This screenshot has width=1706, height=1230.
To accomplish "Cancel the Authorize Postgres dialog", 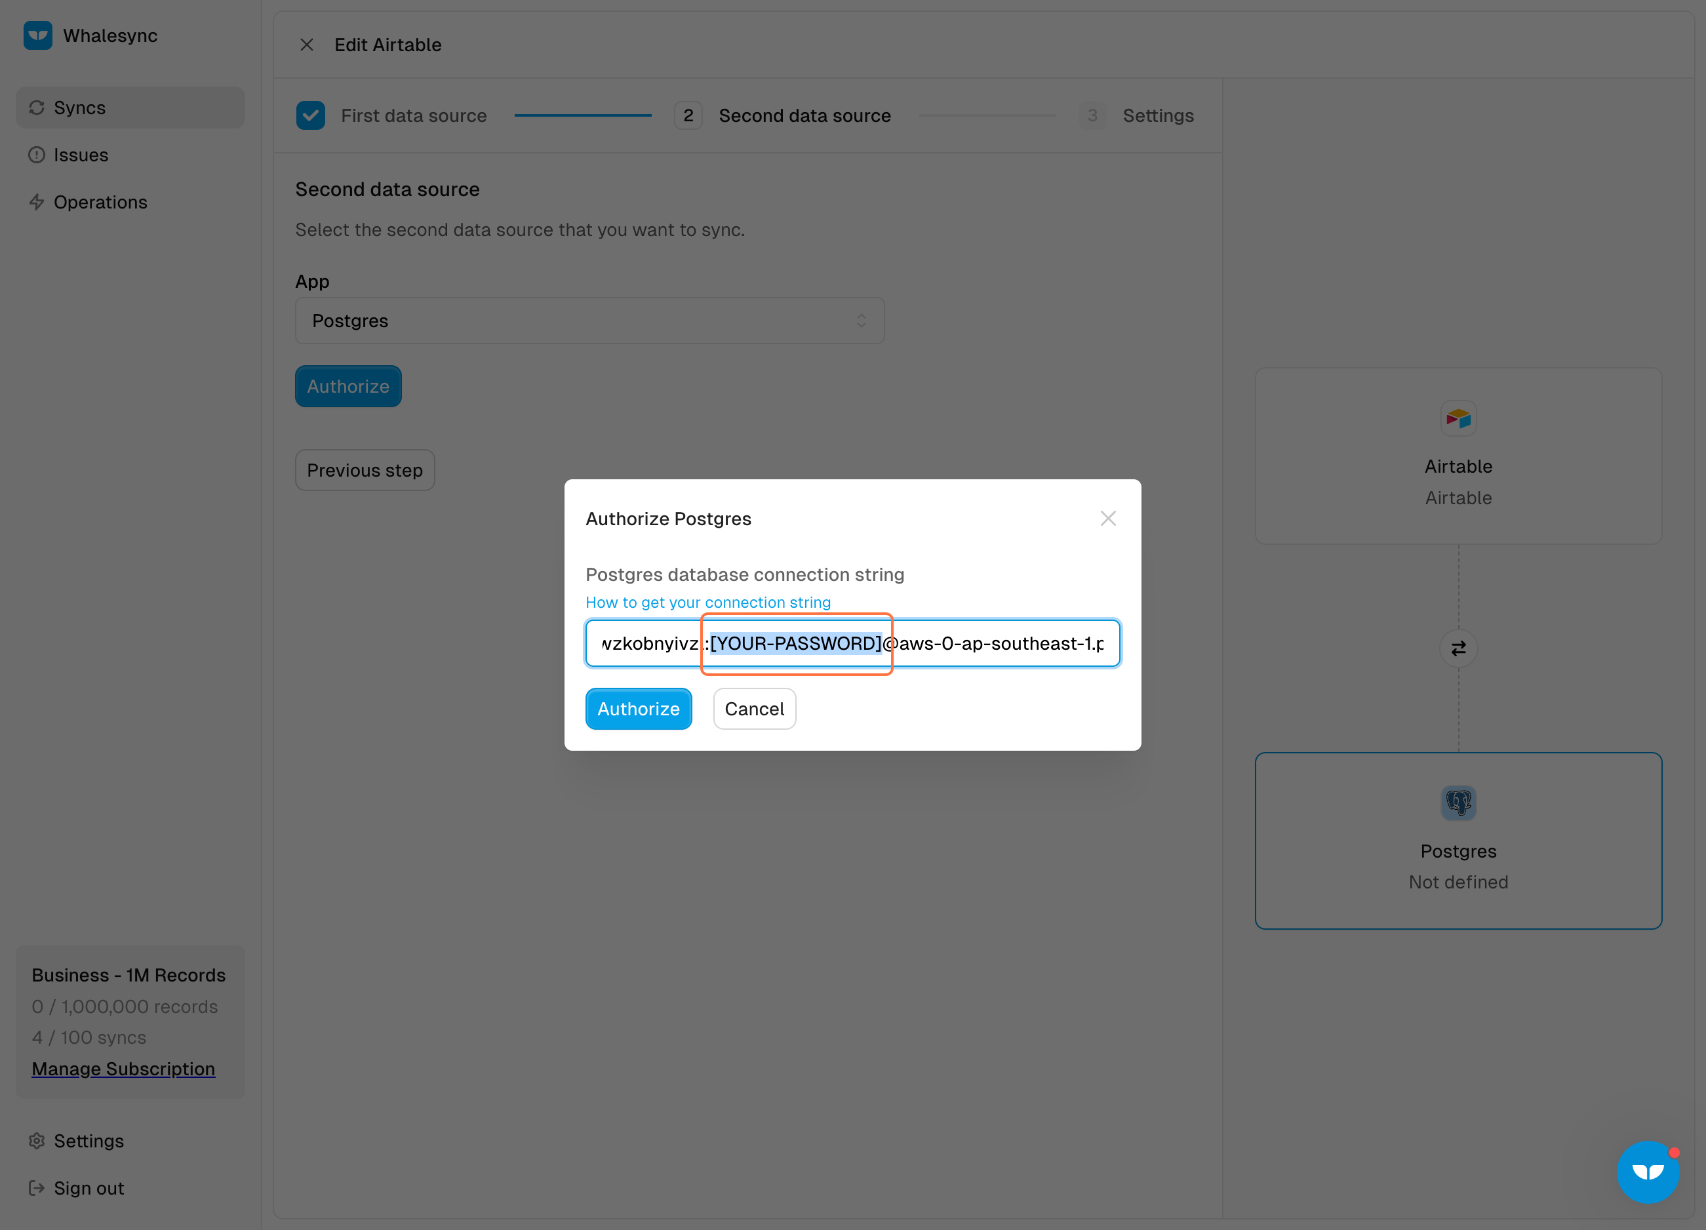I will [755, 709].
